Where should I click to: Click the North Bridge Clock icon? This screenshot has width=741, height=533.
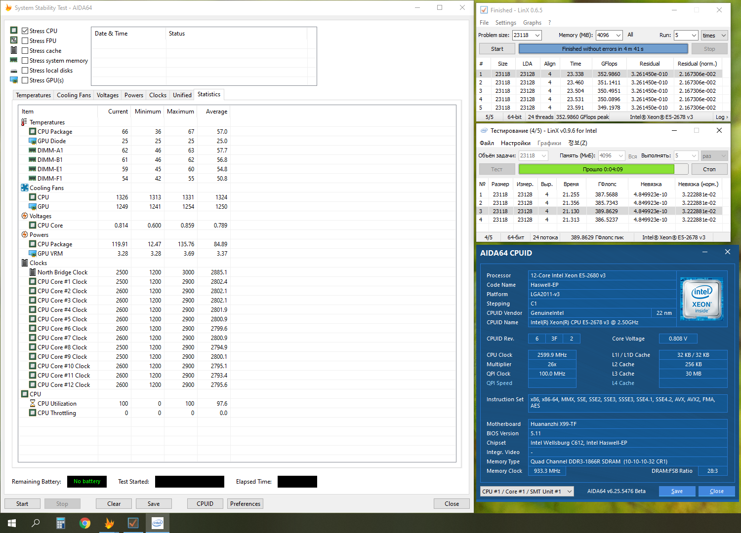[x=33, y=272]
